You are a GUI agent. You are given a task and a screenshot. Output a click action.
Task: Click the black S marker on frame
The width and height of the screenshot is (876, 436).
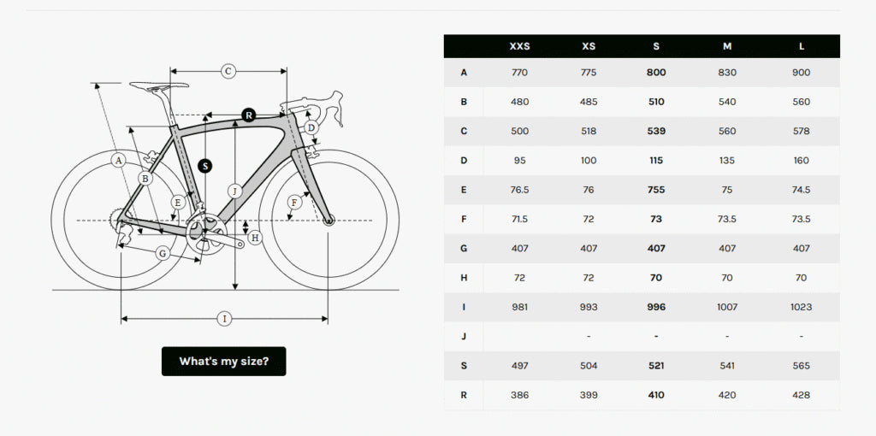point(204,165)
